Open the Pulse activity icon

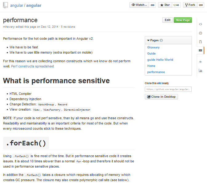pos(201,62)
